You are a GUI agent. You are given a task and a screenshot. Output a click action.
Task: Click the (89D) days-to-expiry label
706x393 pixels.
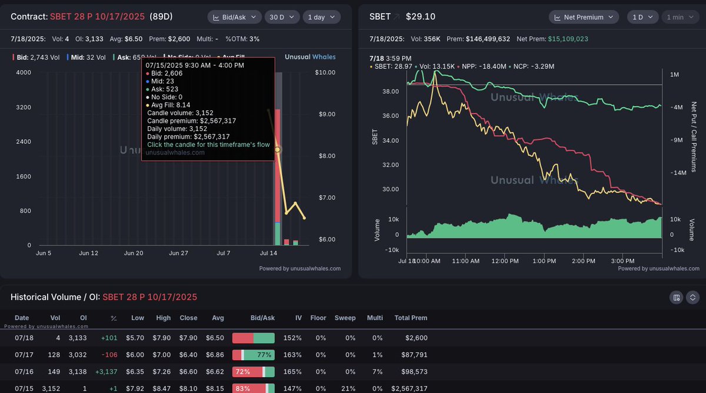click(162, 16)
